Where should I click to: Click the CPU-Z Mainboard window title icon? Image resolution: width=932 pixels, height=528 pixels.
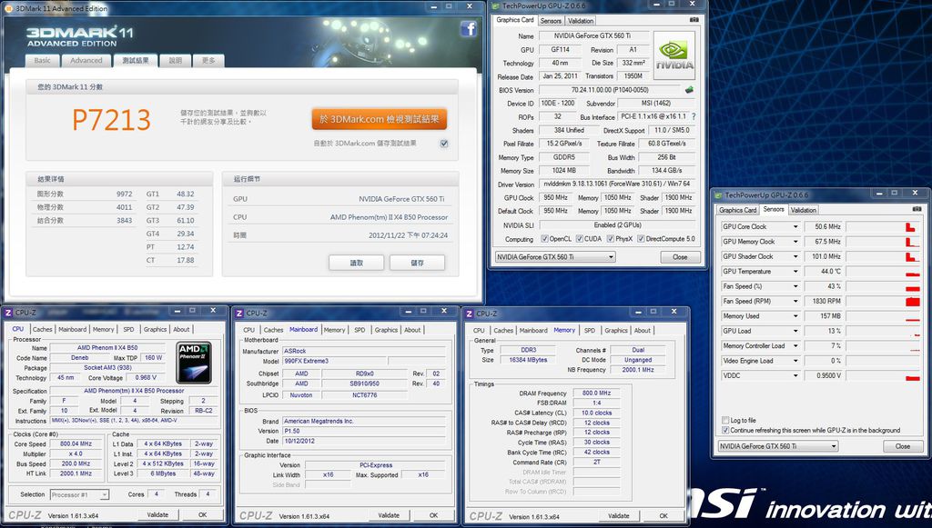pyautogui.click(x=239, y=314)
